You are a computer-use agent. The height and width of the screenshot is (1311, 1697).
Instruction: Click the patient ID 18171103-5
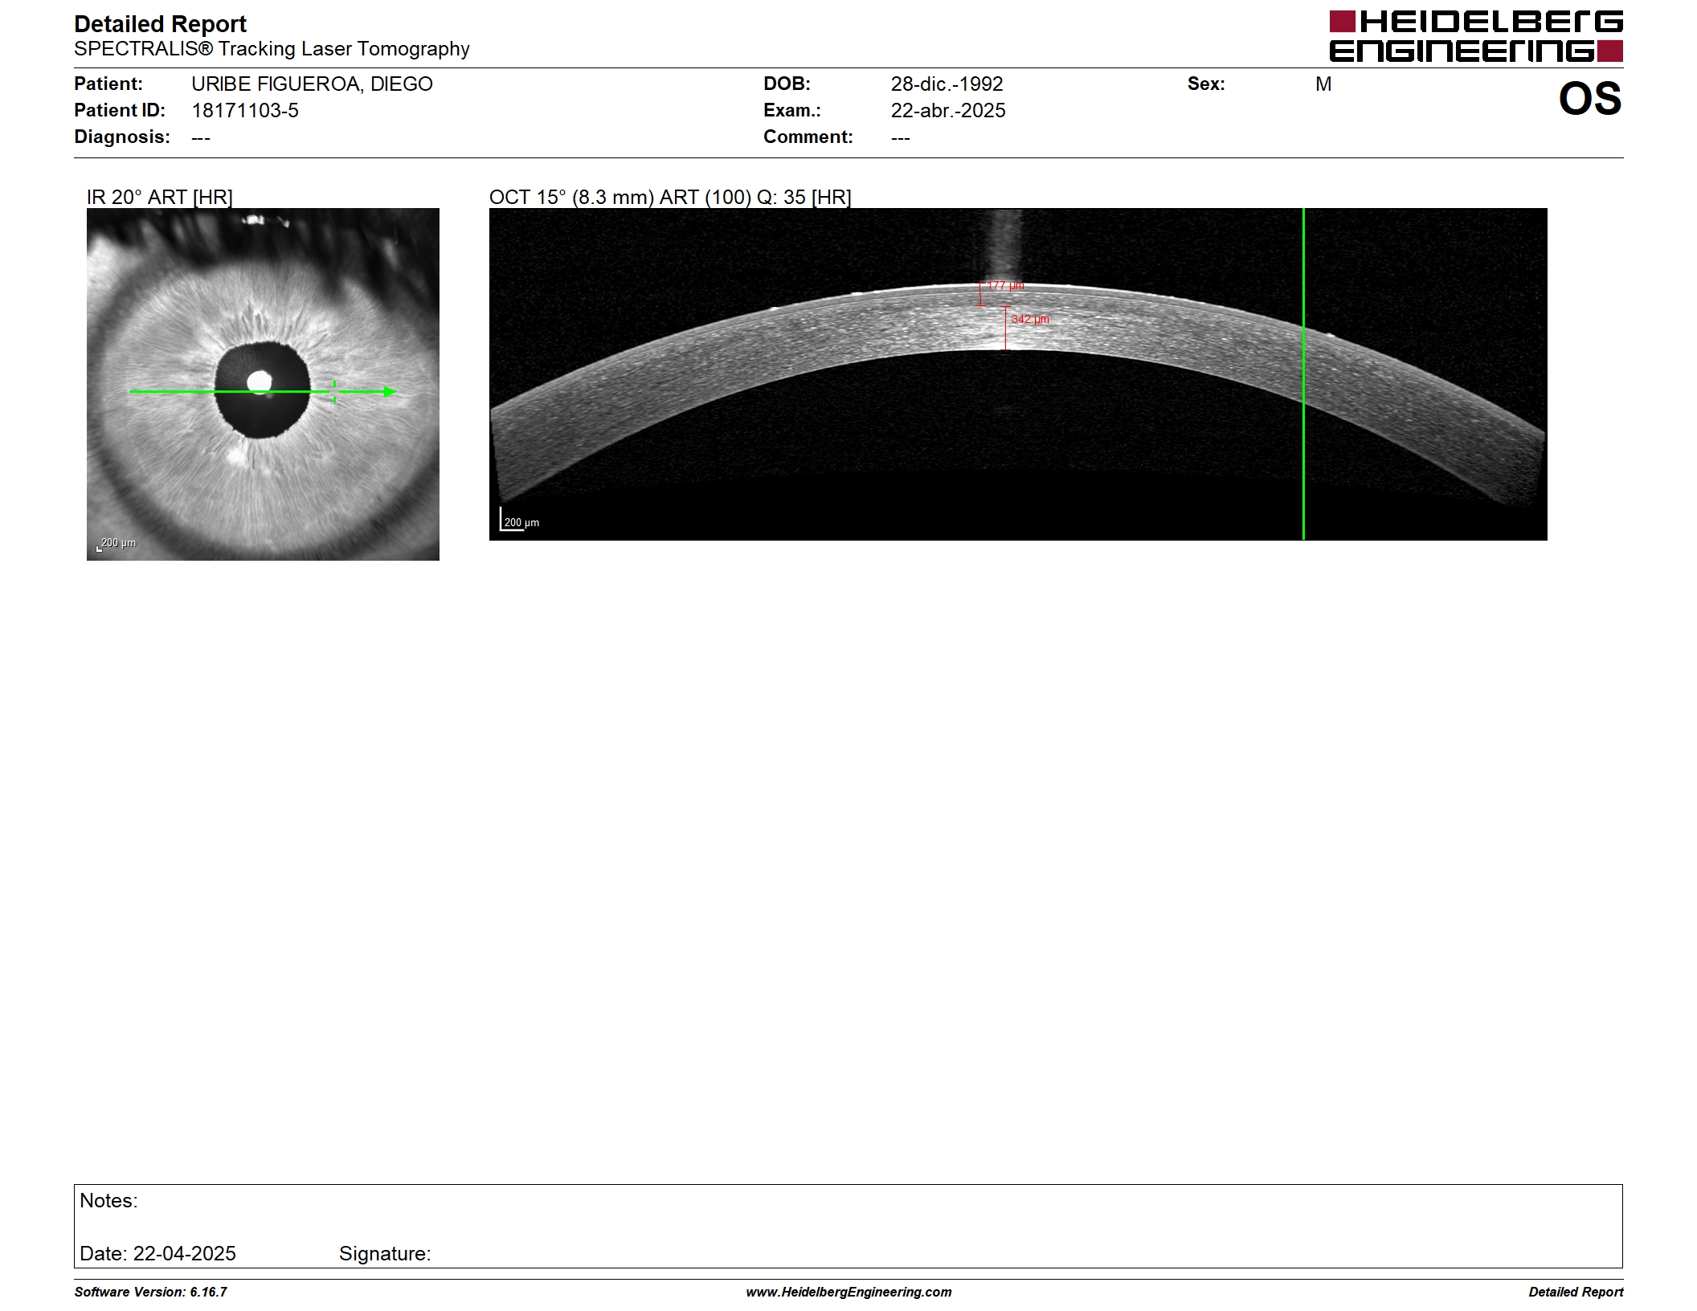coord(245,110)
